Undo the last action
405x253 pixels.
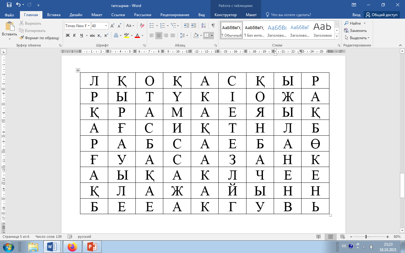[x=18, y=5]
